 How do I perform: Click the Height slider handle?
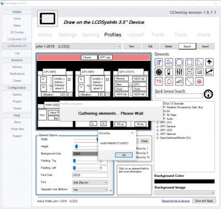click(x=76, y=147)
